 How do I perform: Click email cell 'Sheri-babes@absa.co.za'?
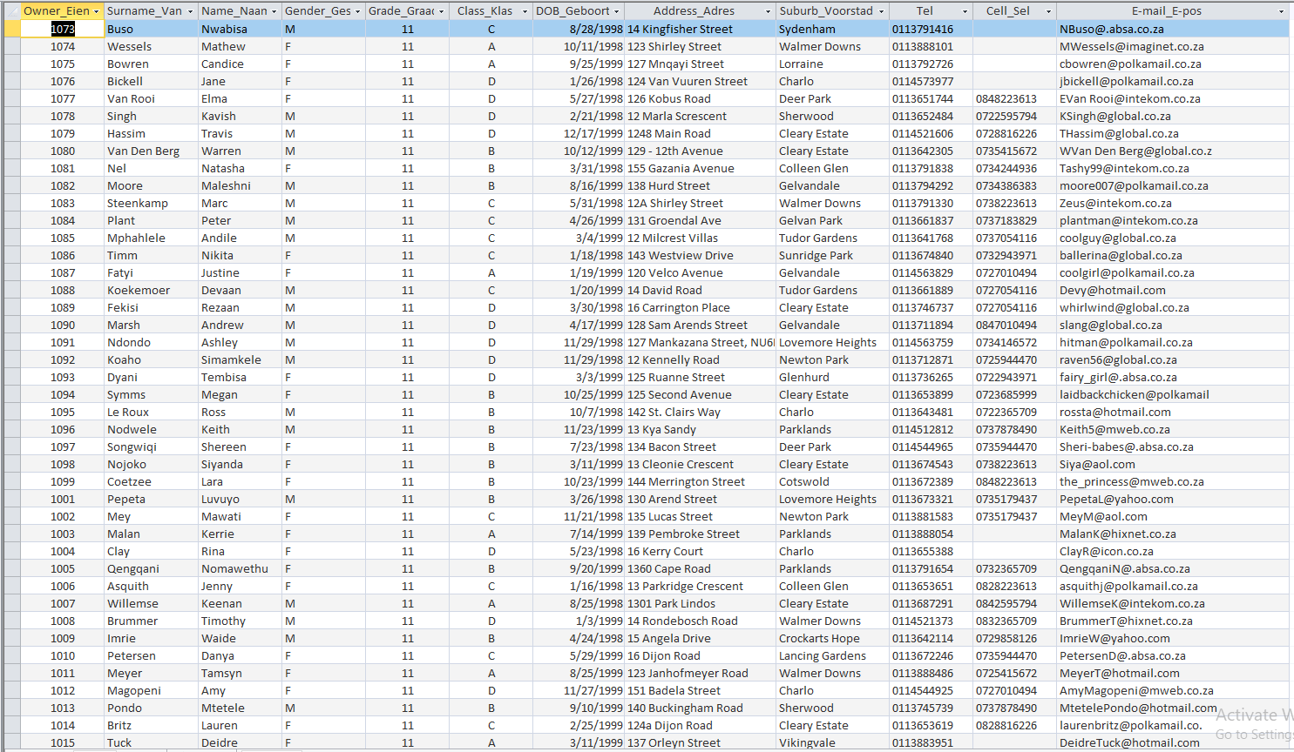(x=1173, y=446)
